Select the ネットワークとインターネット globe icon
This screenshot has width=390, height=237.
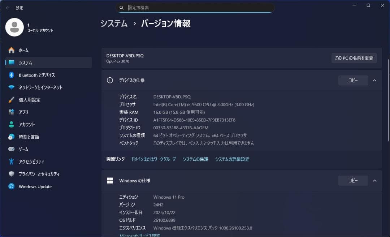11,87
